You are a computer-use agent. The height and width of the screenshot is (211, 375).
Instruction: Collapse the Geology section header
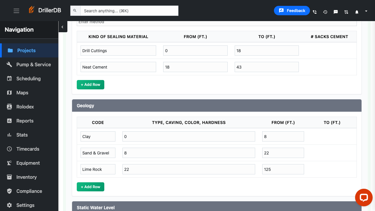[x=217, y=105]
